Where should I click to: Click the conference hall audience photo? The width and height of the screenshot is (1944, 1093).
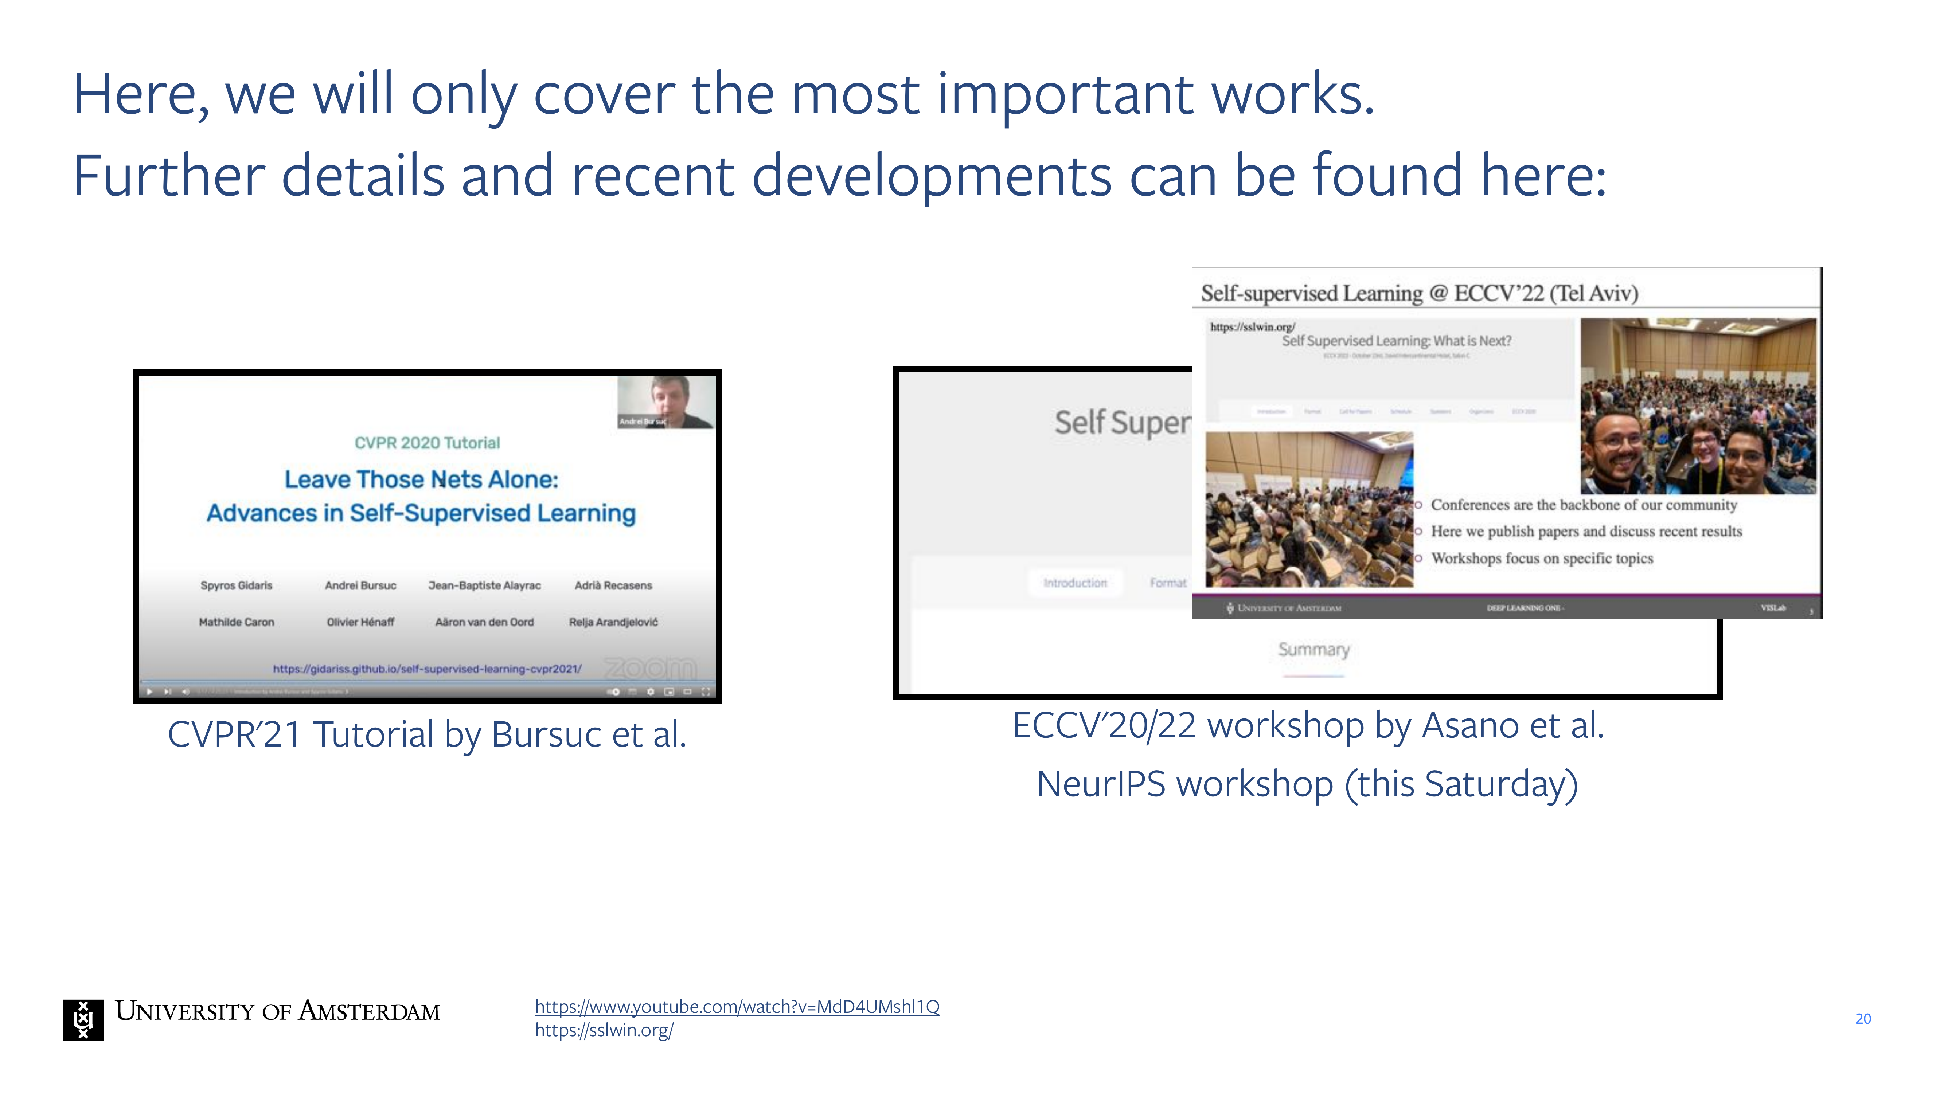point(1309,510)
